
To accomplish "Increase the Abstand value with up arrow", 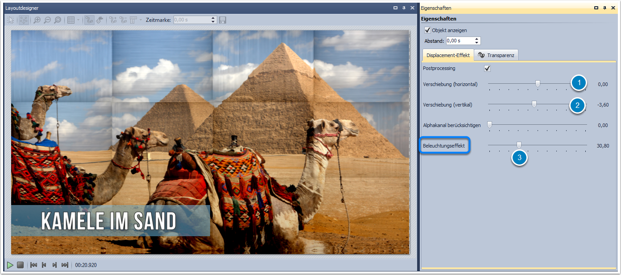I will pyautogui.click(x=477, y=39).
